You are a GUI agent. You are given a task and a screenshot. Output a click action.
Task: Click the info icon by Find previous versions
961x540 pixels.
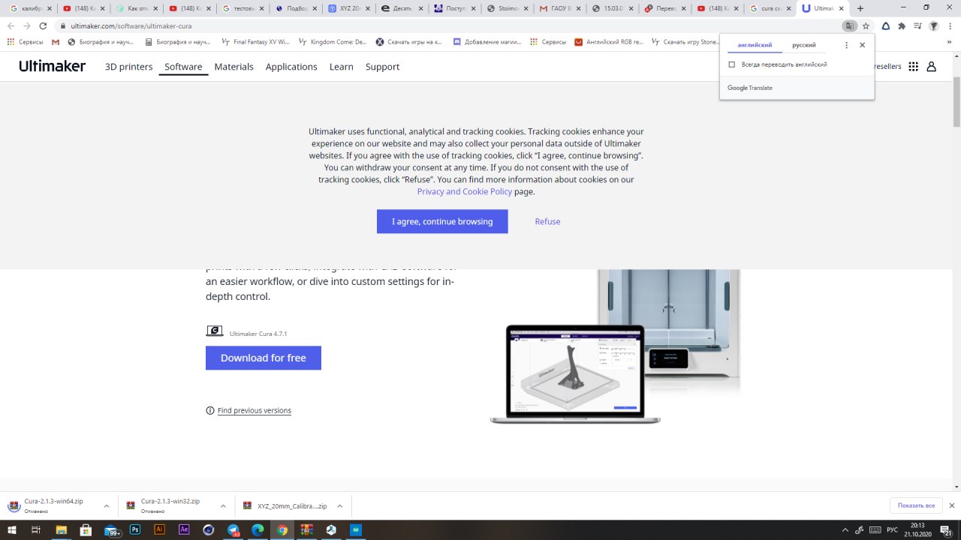click(209, 410)
